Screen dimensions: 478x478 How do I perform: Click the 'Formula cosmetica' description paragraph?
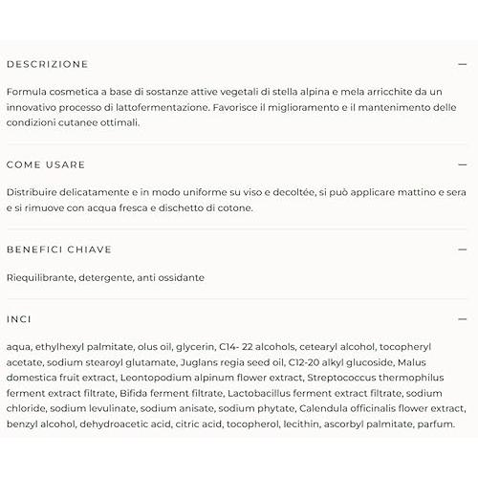pyautogui.click(x=231, y=107)
